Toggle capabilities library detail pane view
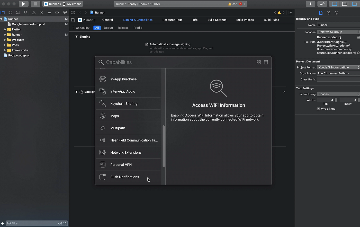Image resolution: width=360 pixels, height=227 pixels. click(266, 62)
